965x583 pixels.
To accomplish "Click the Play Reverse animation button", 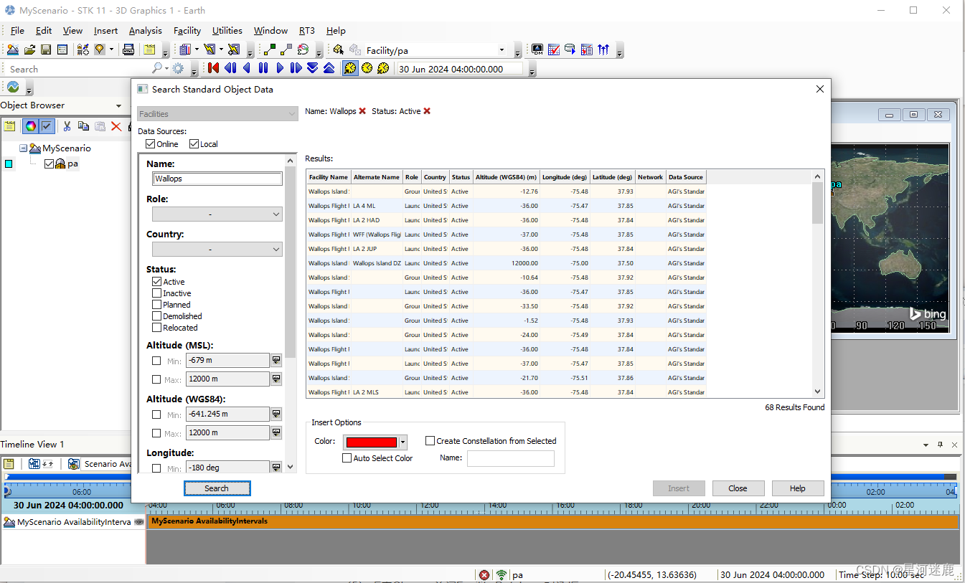I will (x=247, y=68).
